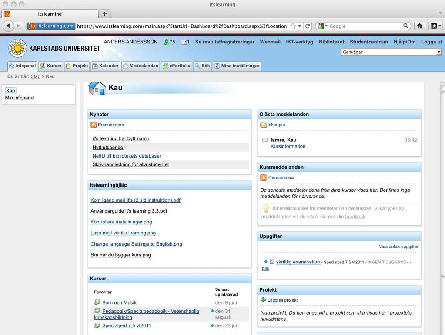Bookmark page with star icon in address bar
This screenshot has width=445, height=335.
click(293, 26)
